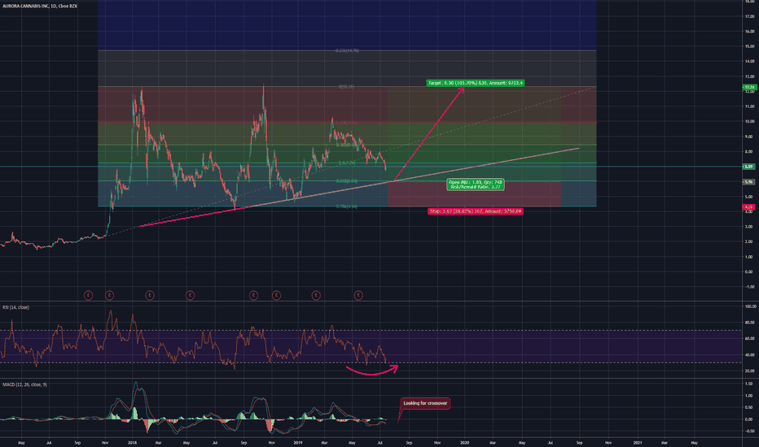Click the 100.00 label on the RSI scale
759x447 pixels.
tap(751, 307)
